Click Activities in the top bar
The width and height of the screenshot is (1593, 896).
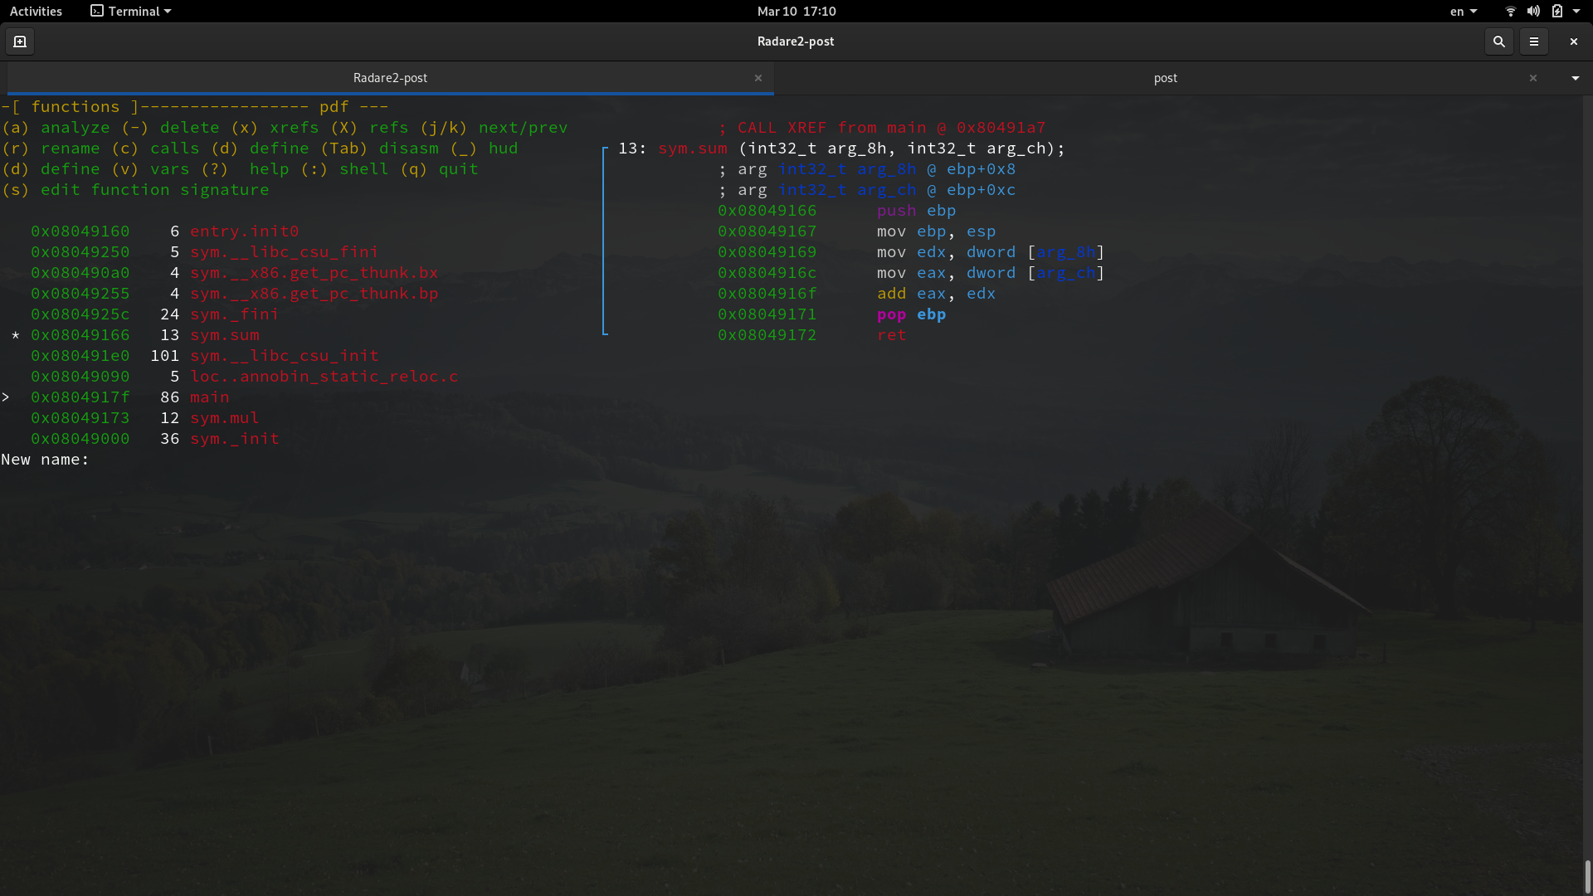36,11
